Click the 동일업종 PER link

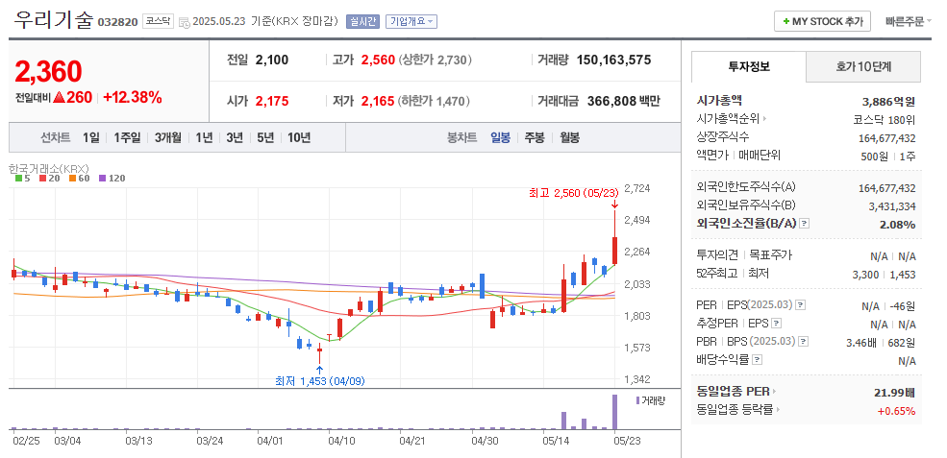(734, 392)
